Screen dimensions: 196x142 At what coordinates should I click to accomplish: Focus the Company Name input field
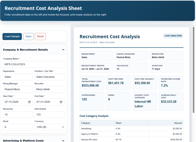(x=34, y=64)
